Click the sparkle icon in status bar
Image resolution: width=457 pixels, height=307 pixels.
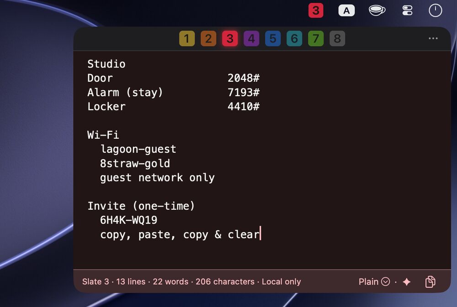pyautogui.click(x=407, y=282)
